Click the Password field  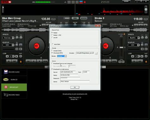[x=70, y=78]
